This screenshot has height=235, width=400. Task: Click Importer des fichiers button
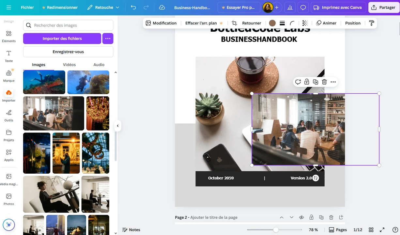(62, 39)
